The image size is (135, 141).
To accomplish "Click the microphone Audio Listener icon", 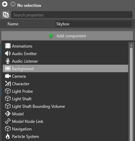I will pos(8,61).
